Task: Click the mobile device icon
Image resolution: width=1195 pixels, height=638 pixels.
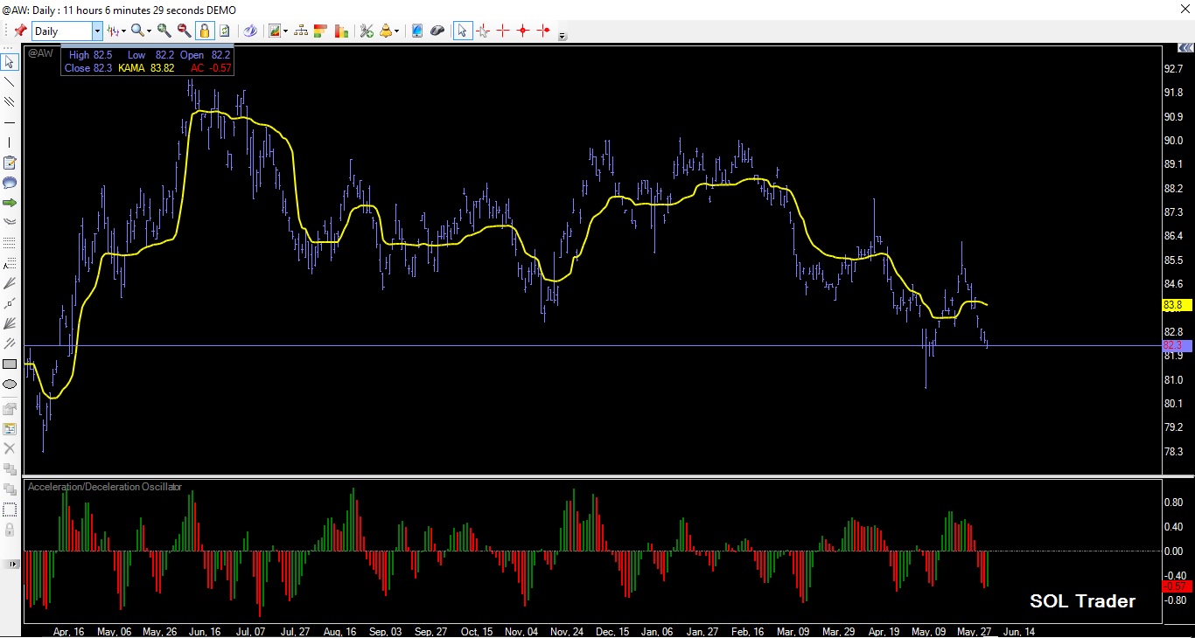Action: tap(417, 31)
